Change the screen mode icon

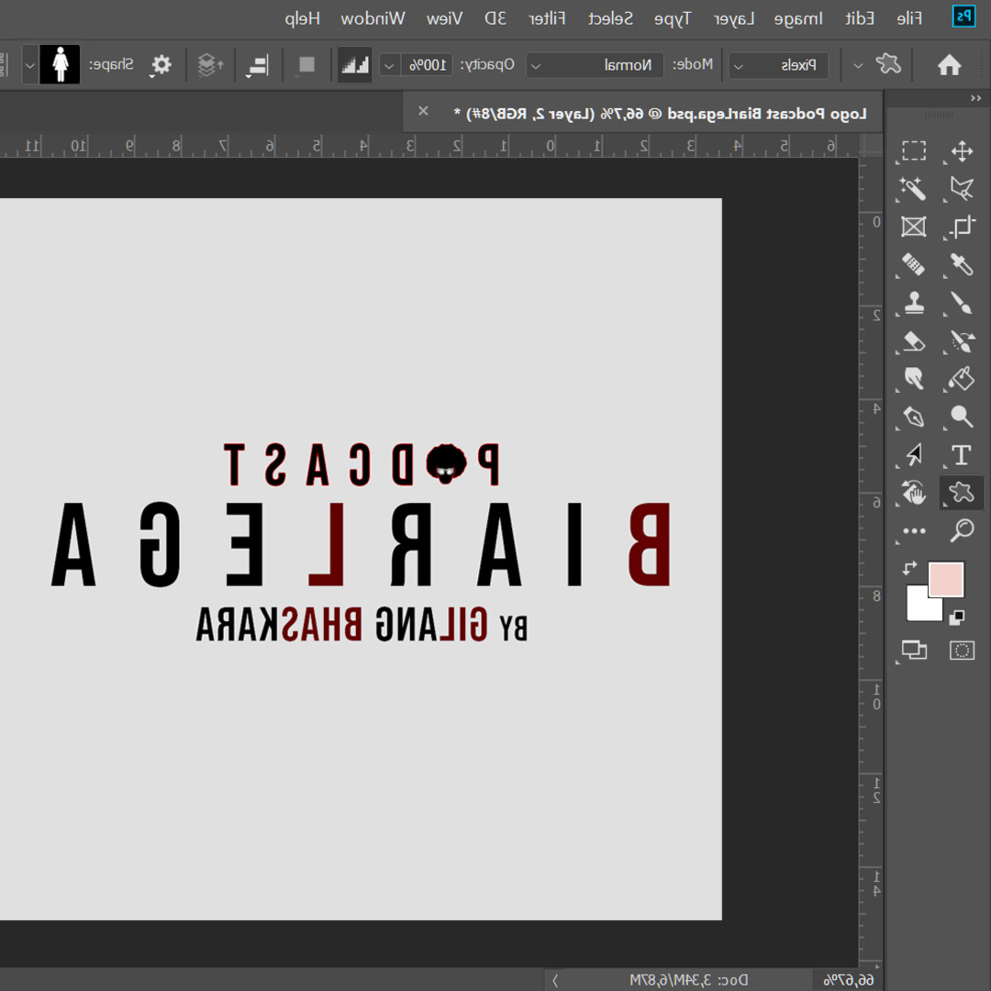coord(914,650)
